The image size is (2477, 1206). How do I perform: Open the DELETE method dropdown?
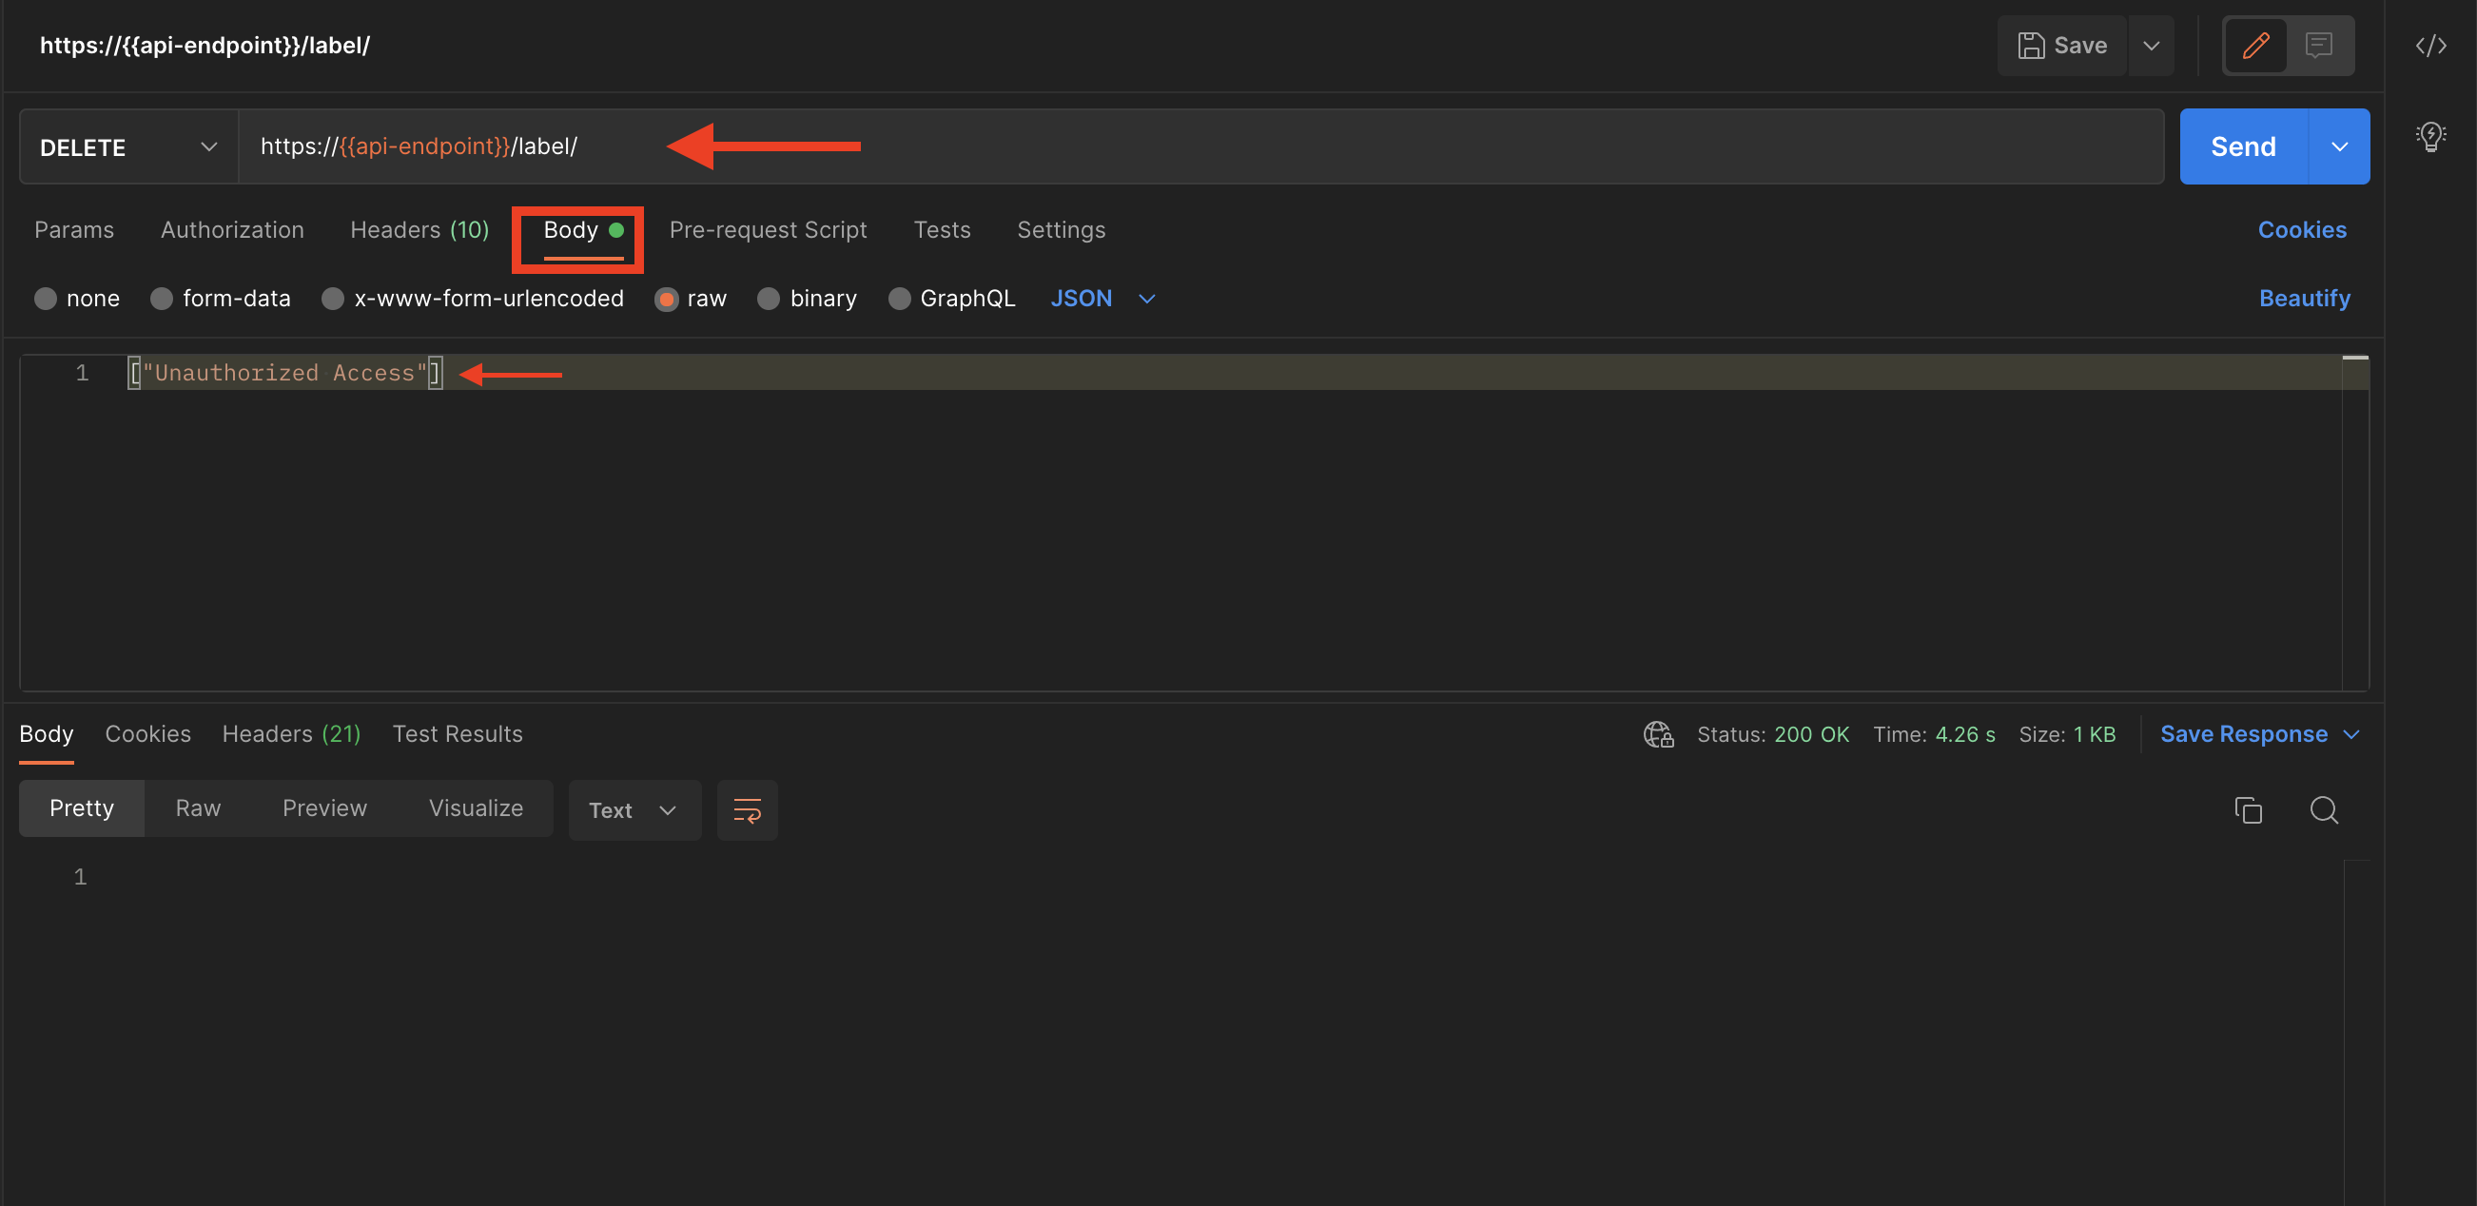click(209, 146)
